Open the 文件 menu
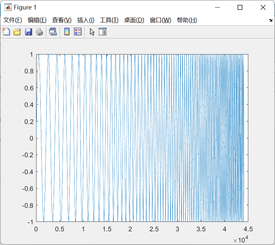Screen dimensions: 275x245 [12, 20]
